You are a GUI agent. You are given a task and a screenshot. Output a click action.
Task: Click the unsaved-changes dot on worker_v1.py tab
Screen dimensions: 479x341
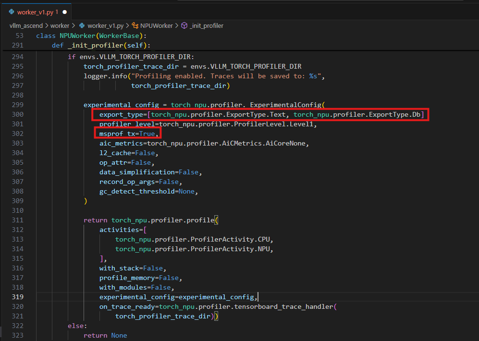pos(65,12)
